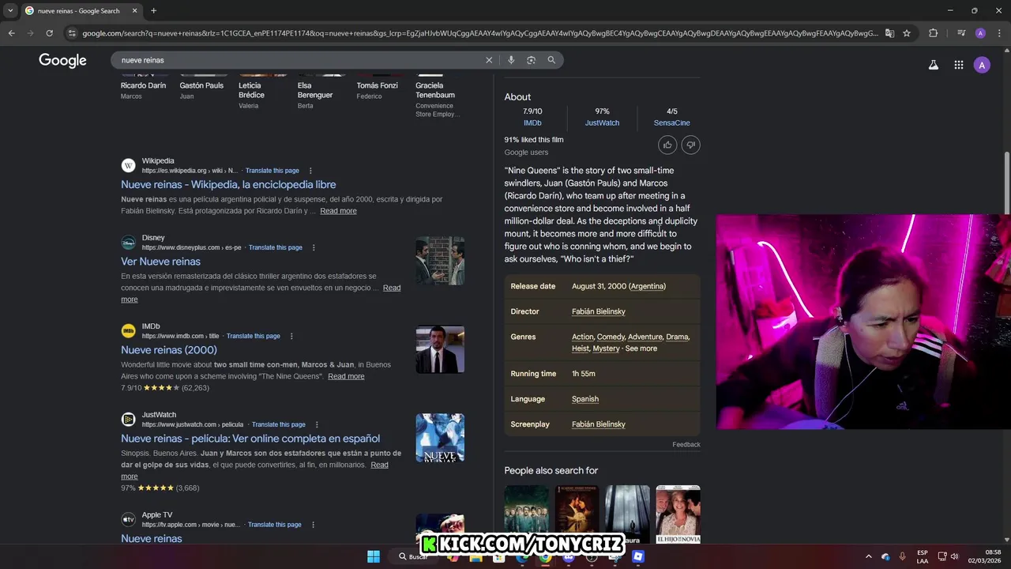This screenshot has width=1011, height=569.
Task: Open JustWatch película result link
Action: pyautogui.click(x=250, y=439)
